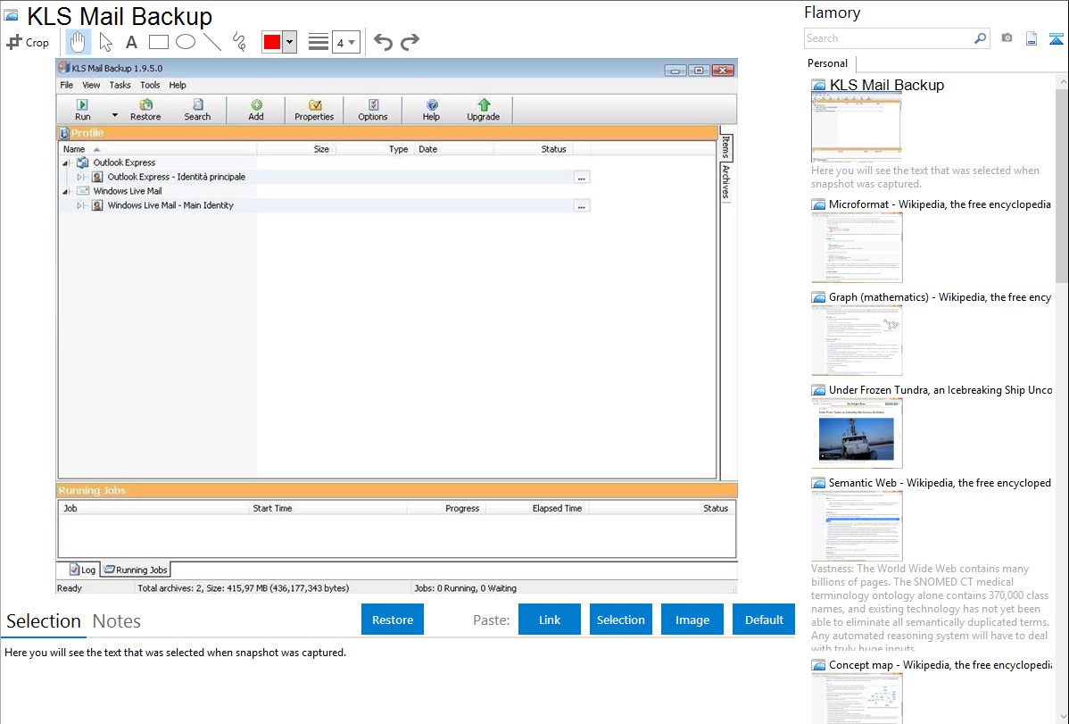Image resolution: width=1069 pixels, height=724 pixels.
Task: Select the arrow pointer tool
Action: (x=105, y=42)
